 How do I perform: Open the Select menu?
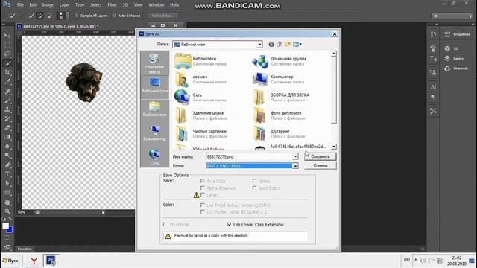pos(96,5)
